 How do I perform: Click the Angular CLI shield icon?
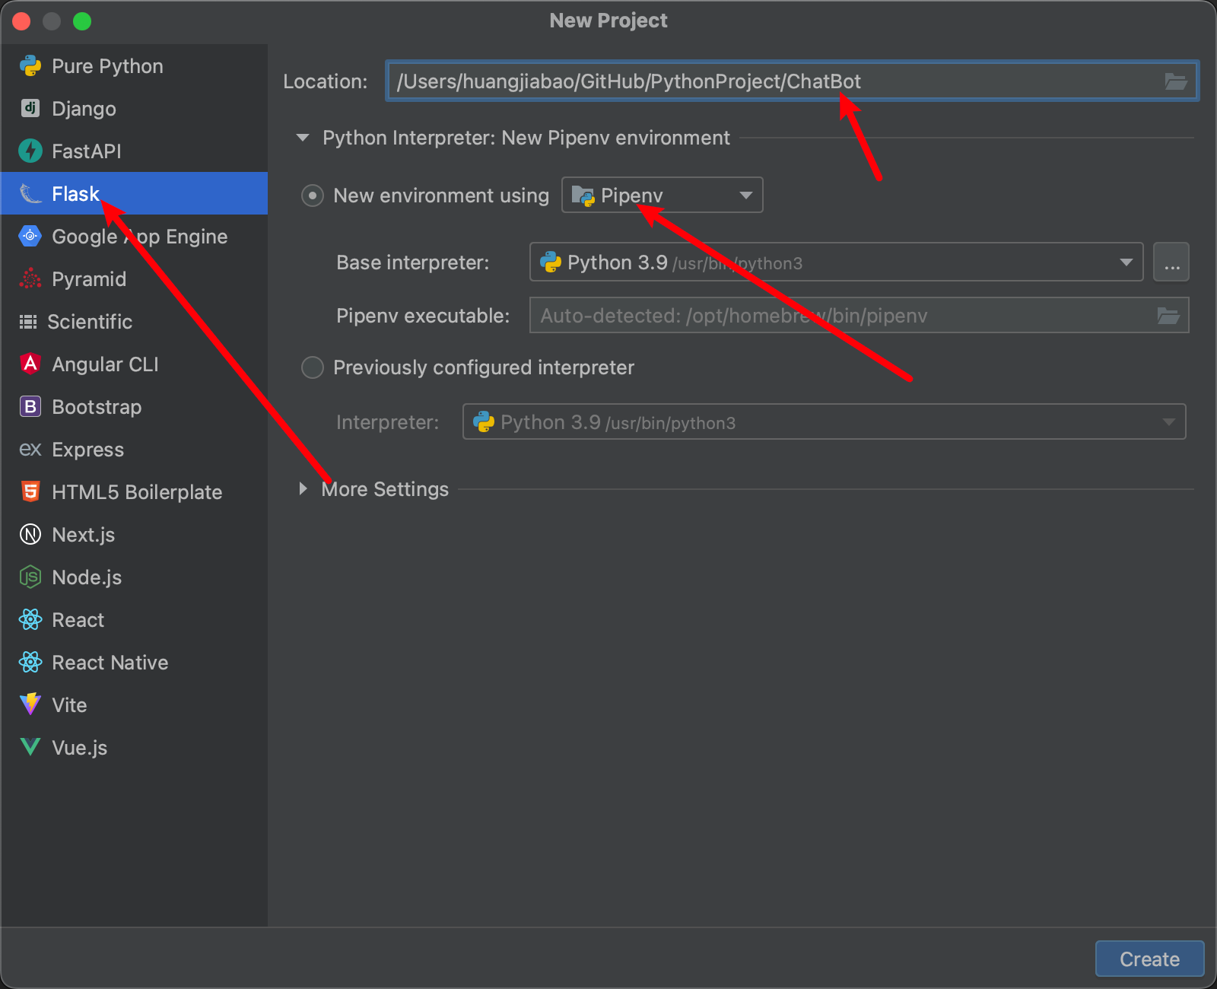pyautogui.click(x=30, y=364)
